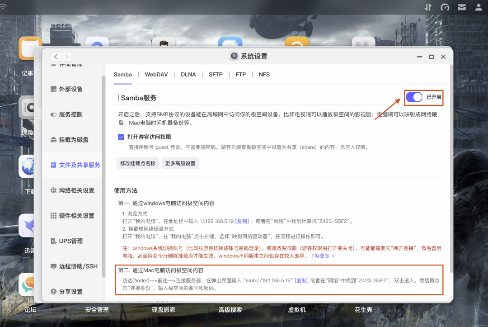Screen dimensions: 488x327
Task: Click the UPS管理 battery icon
Action: (x=53, y=241)
